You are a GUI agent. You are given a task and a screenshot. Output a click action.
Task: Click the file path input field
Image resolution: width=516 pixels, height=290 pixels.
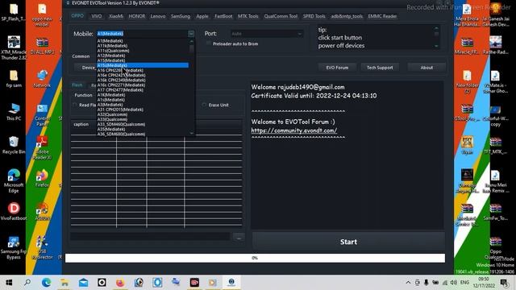tap(150, 236)
